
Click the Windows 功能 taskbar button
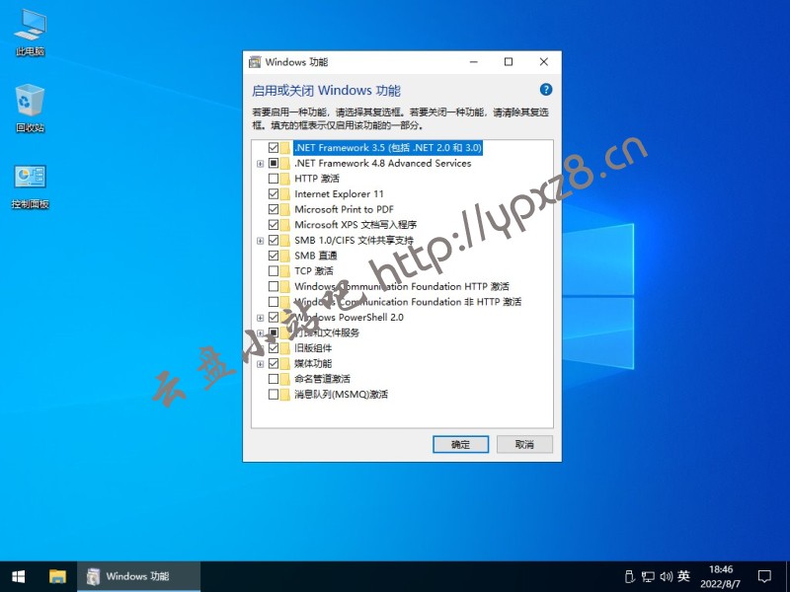click(138, 576)
